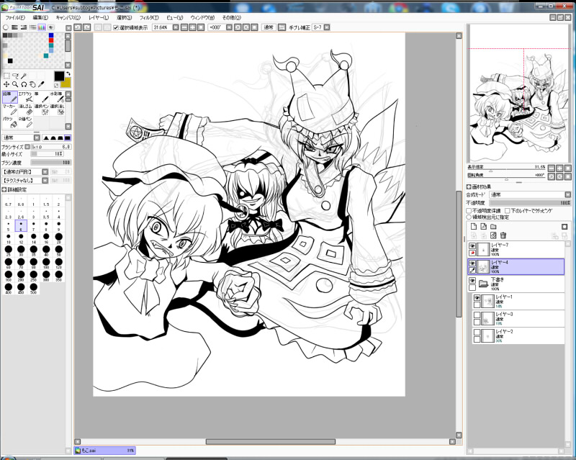Create a new normal layer
Image resolution: width=576 pixels, height=460 pixels.
[474, 227]
